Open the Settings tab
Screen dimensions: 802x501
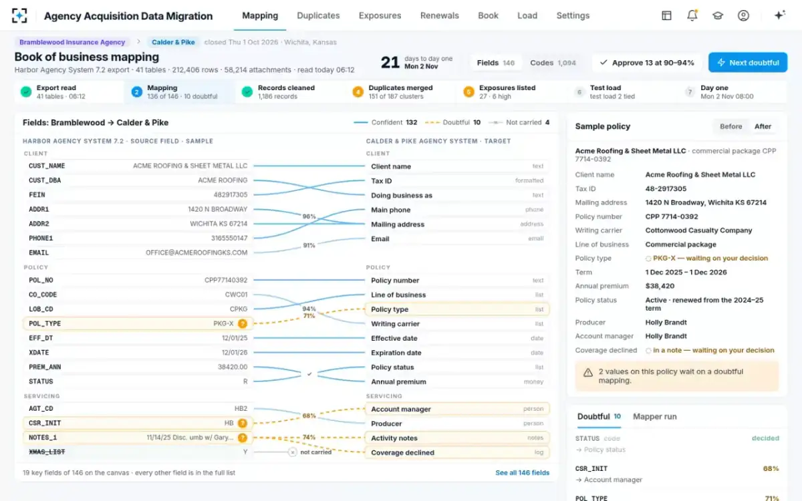(x=573, y=15)
